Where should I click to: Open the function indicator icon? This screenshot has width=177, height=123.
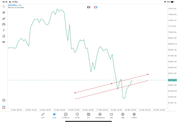point(4,30)
